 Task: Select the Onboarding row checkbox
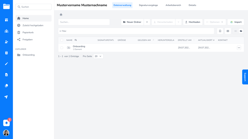62,48
